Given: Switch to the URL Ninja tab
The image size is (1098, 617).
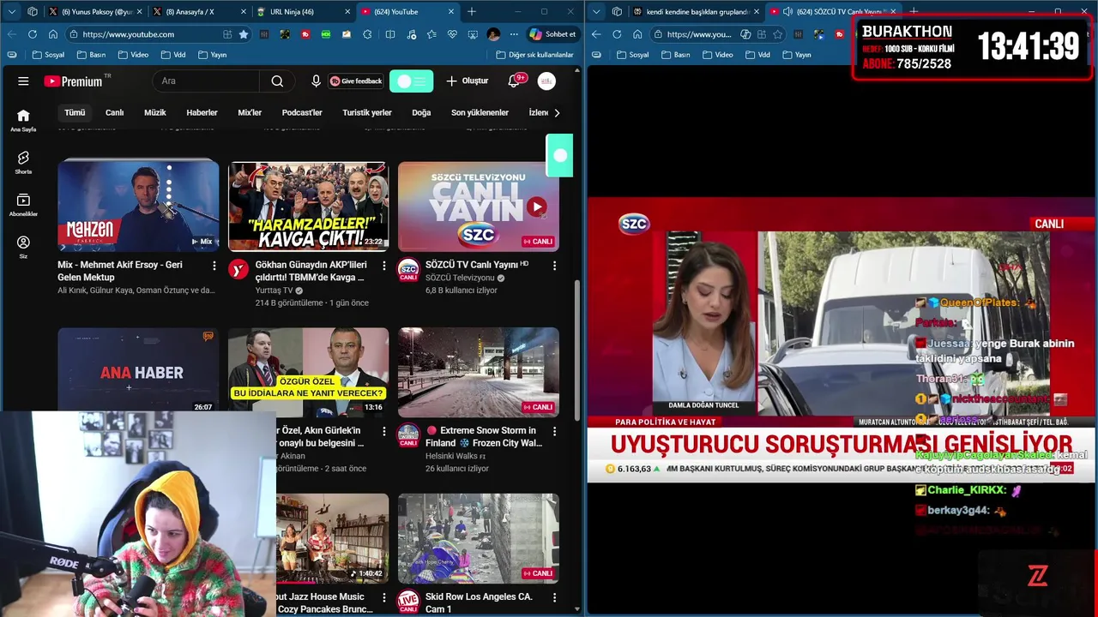Looking at the screenshot, I should pyautogui.click(x=303, y=12).
